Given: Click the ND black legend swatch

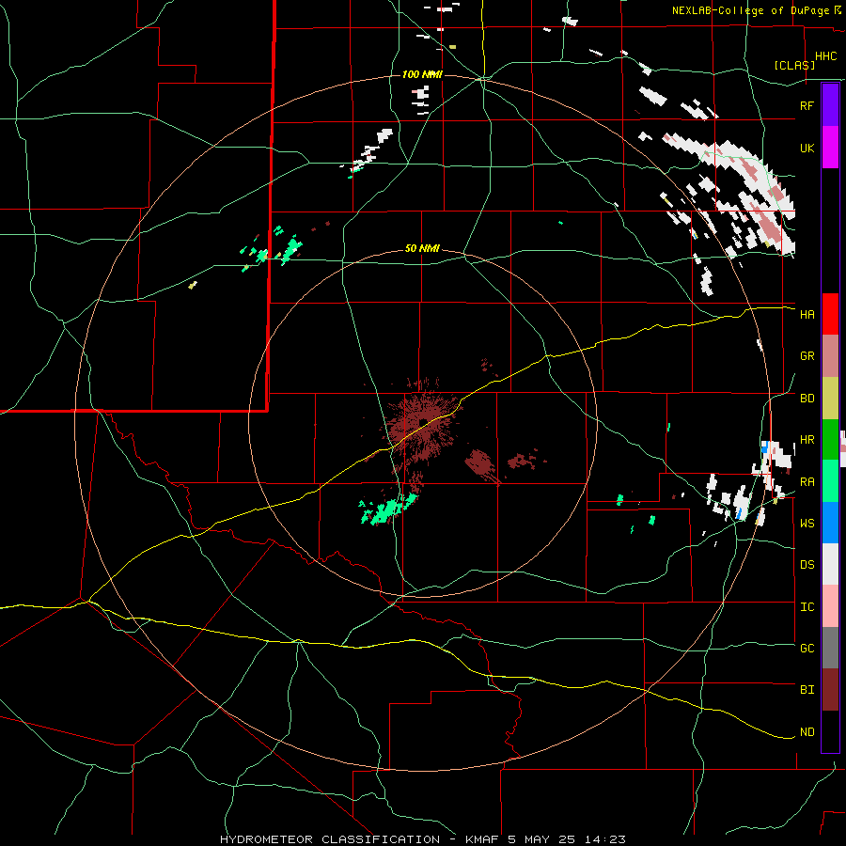Looking at the screenshot, I should tap(830, 731).
